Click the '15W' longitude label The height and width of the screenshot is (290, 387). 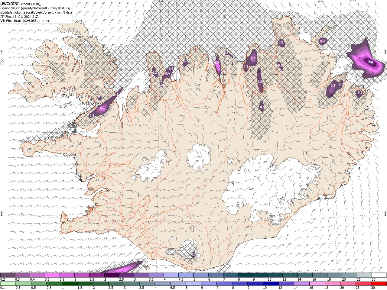click(320, 1)
